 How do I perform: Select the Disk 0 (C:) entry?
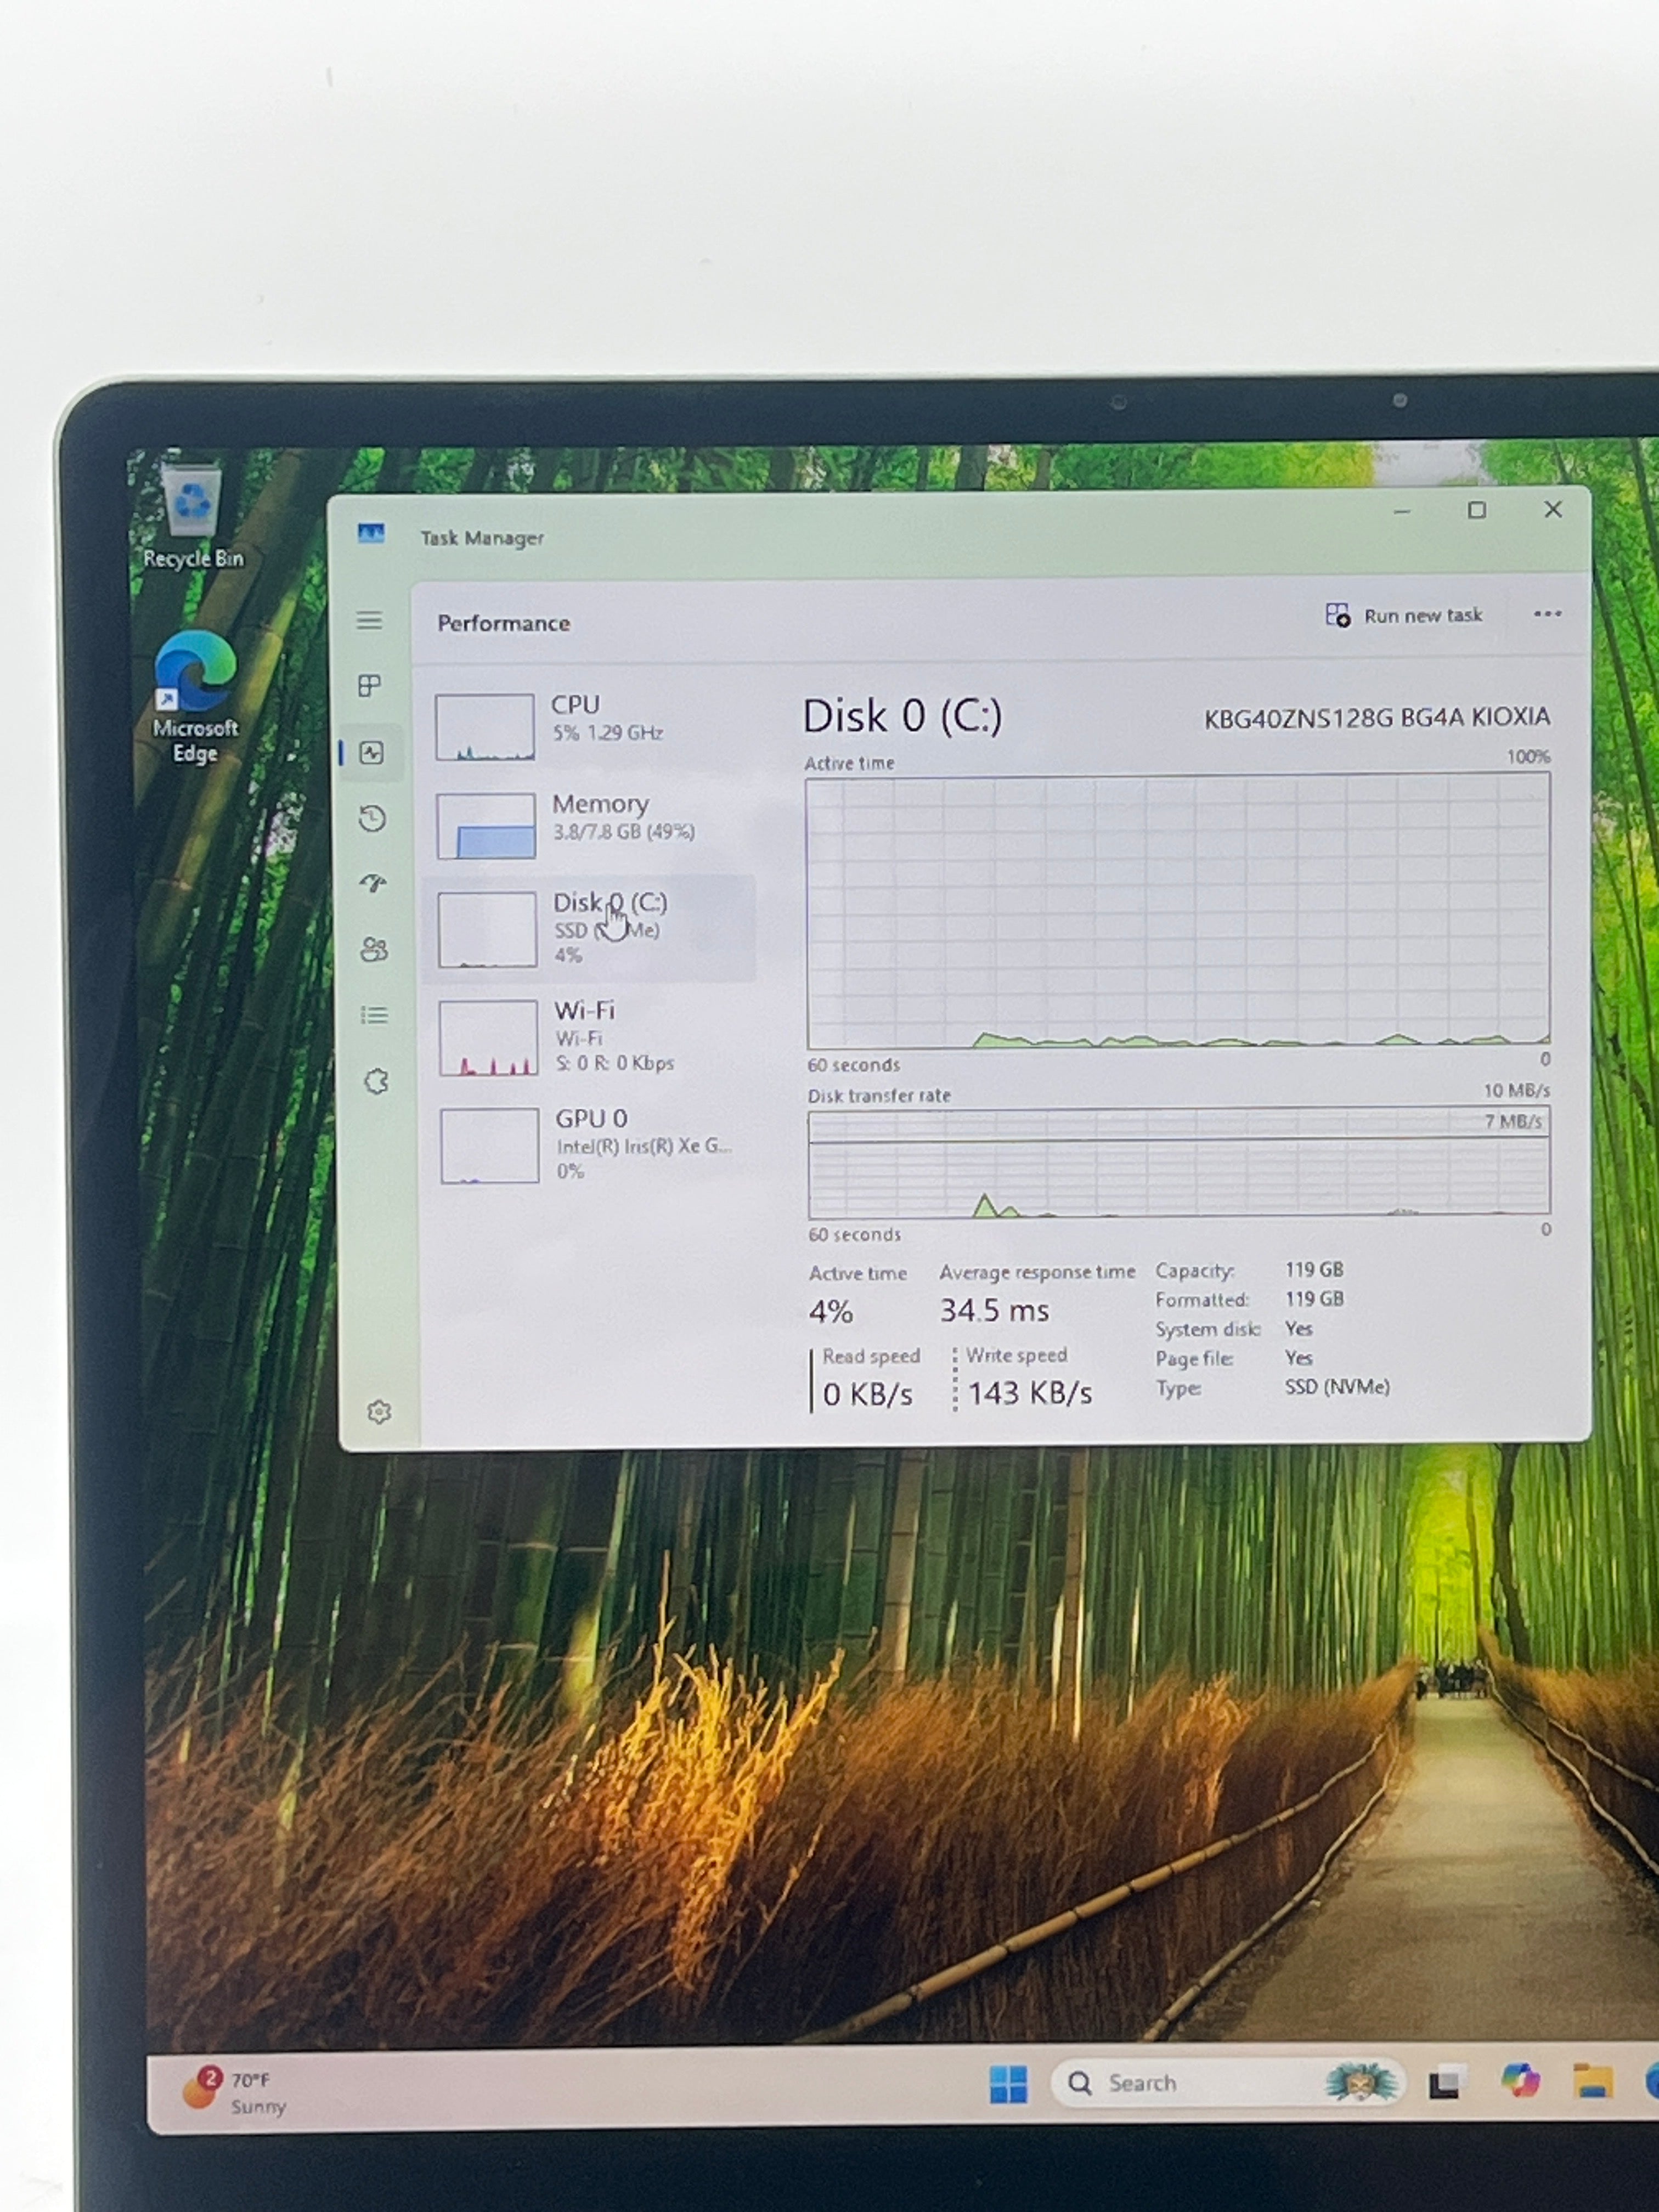coord(590,928)
